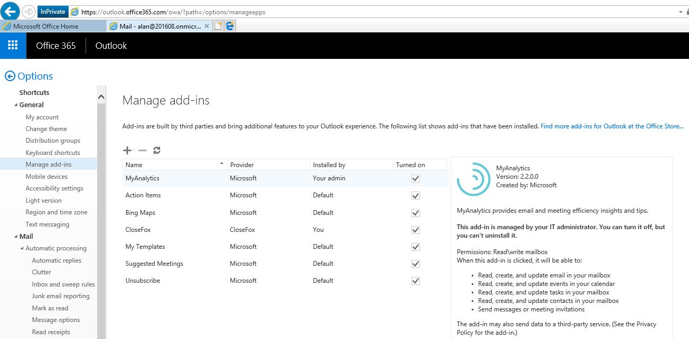Select the Action Items row
Image resolution: width=689 pixels, height=339 pixels.
(x=284, y=195)
